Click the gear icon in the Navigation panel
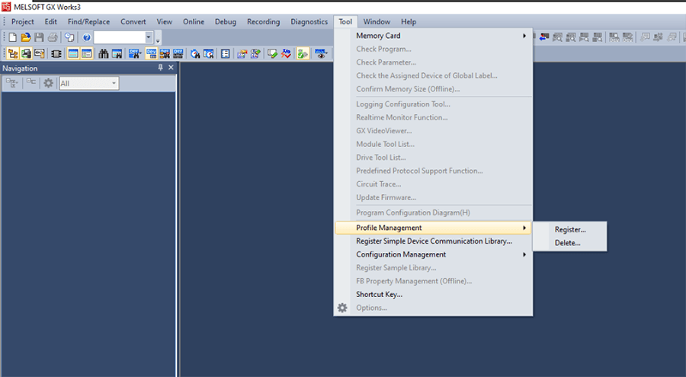Screen dimensions: 686x377 (x=48, y=83)
